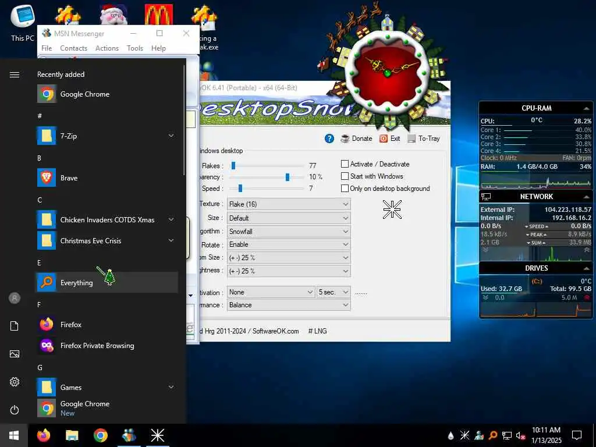Open MSN Messenger Contacts menu

(x=73, y=48)
